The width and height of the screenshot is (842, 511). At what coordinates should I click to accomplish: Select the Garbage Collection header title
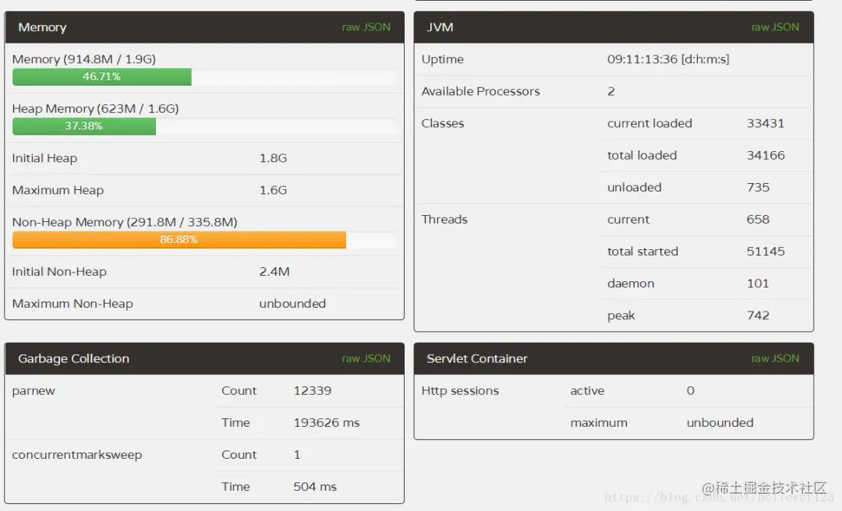(73, 358)
